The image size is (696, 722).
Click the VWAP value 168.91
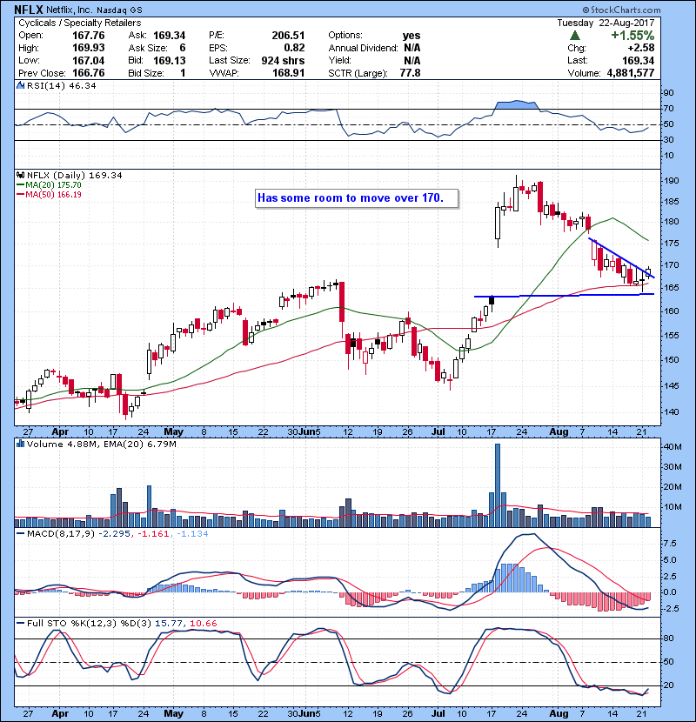tap(288, 73)
